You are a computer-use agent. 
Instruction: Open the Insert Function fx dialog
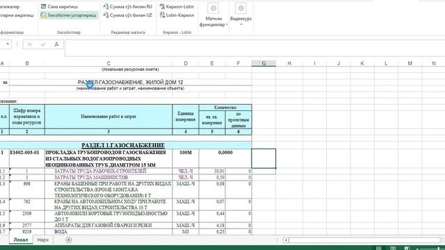[57, 44]
